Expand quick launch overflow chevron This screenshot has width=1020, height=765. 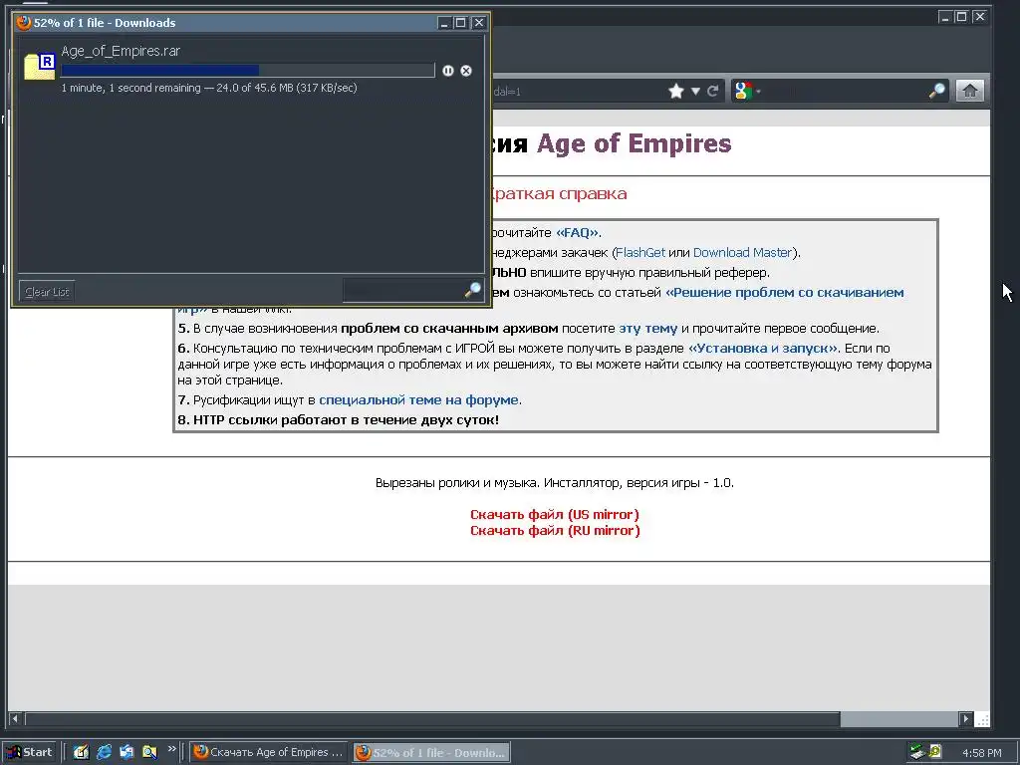coord(171,749)
